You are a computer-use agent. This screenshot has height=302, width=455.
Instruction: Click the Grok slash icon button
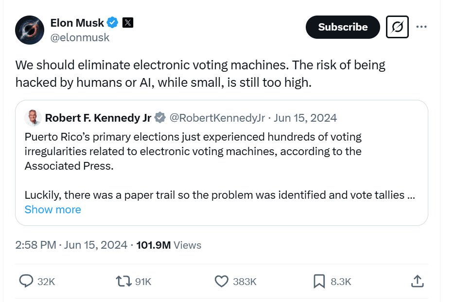tap(397, 27)
